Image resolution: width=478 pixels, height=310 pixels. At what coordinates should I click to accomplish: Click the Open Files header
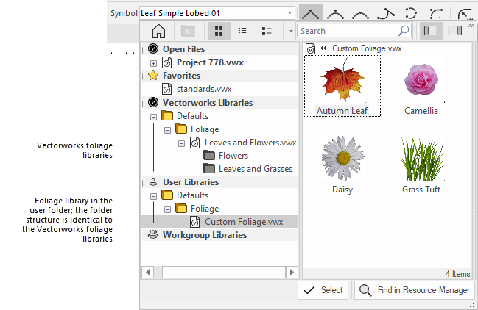pos(220,49)
